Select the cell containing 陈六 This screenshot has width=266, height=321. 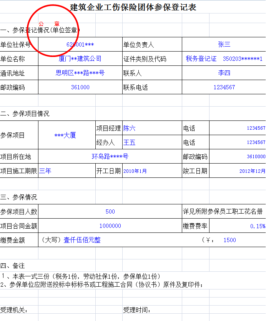tap(152, 128)
